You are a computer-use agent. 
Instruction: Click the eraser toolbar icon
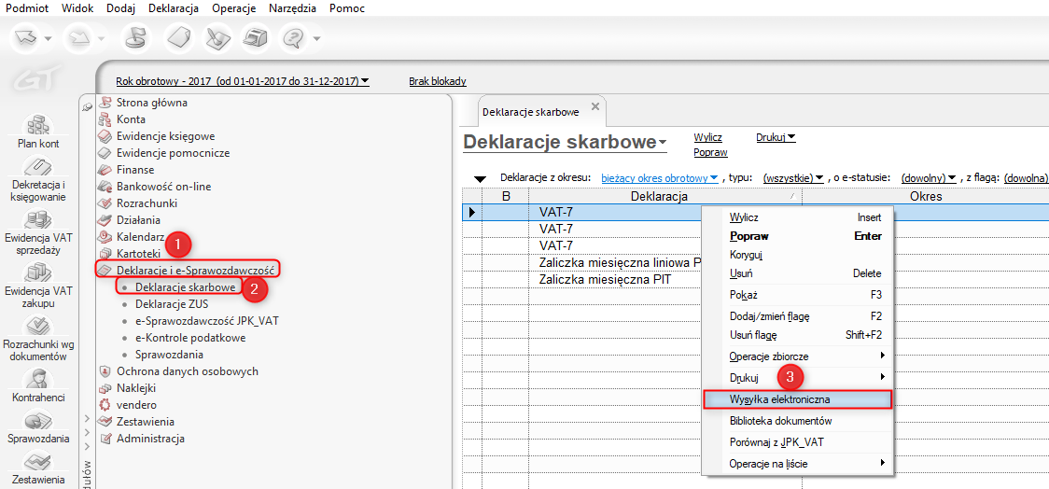[x=177, y=39]
